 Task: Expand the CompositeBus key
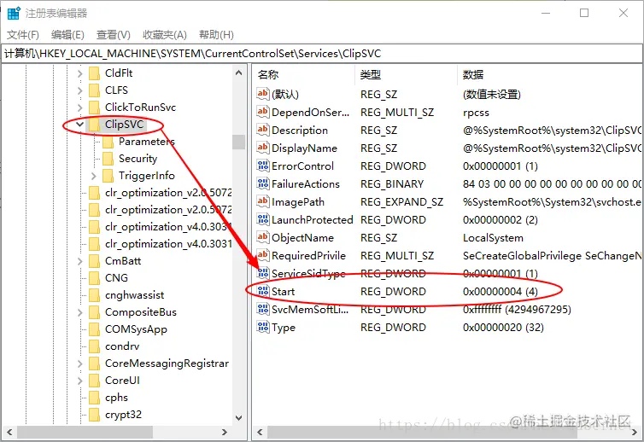pyautogui.click(x=80, y=312)
